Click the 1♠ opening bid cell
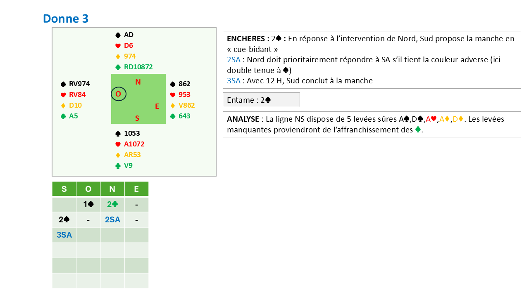Image resolution: width=529 pixels, height=297 pixels. click(x=88, y=204)
